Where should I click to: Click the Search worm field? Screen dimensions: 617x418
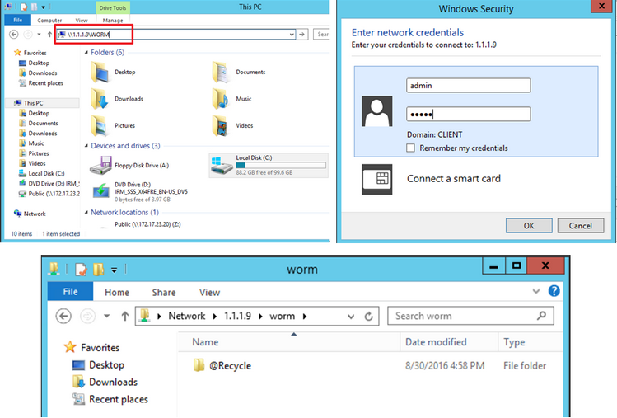coord(470,316)
